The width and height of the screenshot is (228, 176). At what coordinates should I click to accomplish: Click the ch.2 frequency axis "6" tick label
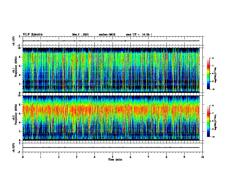coord(20,114)
